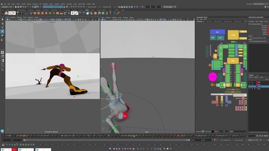This screenshot has height=151, width=269.
Task: Click the second thumbnail window at bottom
Action: [x=26, y=150]
